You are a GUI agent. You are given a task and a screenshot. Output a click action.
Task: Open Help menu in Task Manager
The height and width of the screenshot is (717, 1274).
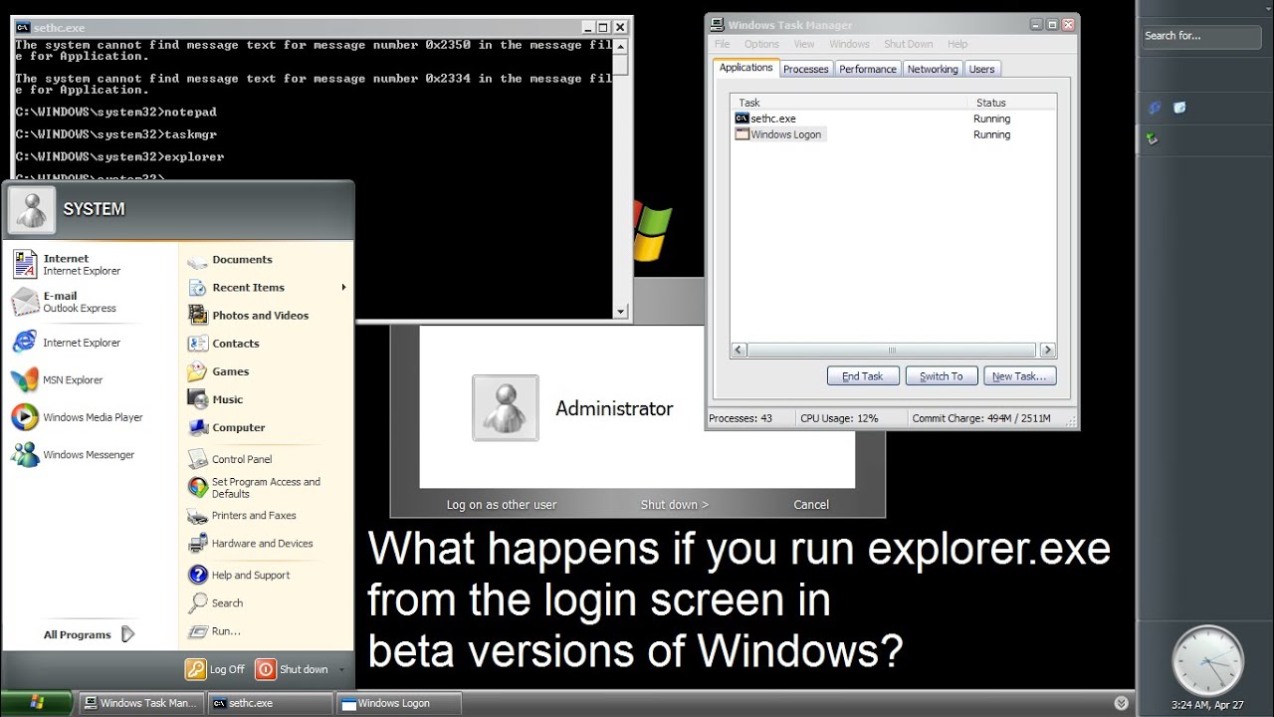click(x=957, y=44)
